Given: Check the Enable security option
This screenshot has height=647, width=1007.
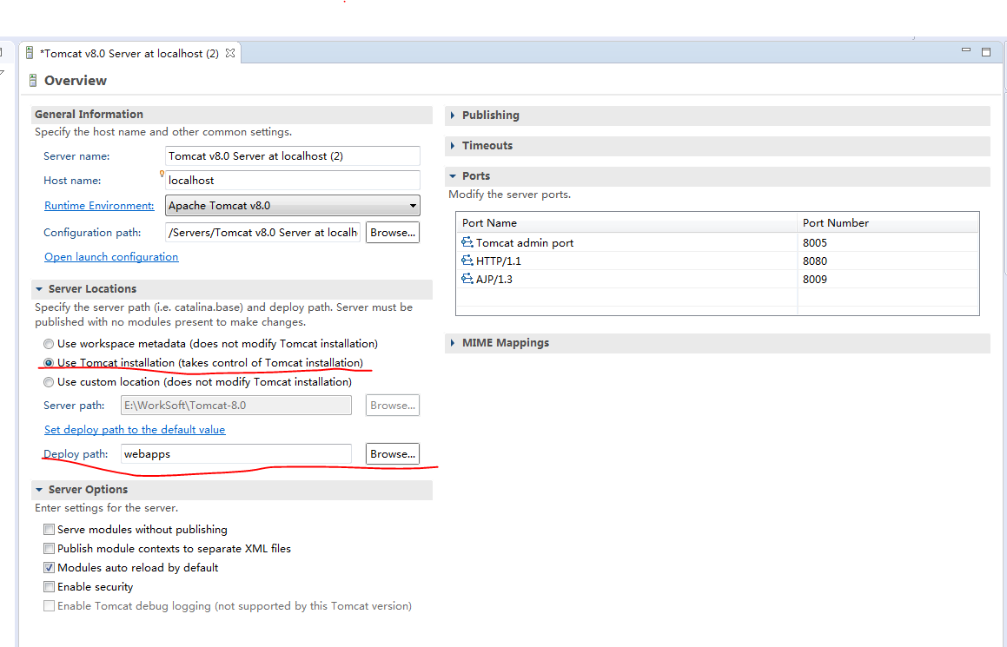Looking at the screenshot, I should [49, 587].
